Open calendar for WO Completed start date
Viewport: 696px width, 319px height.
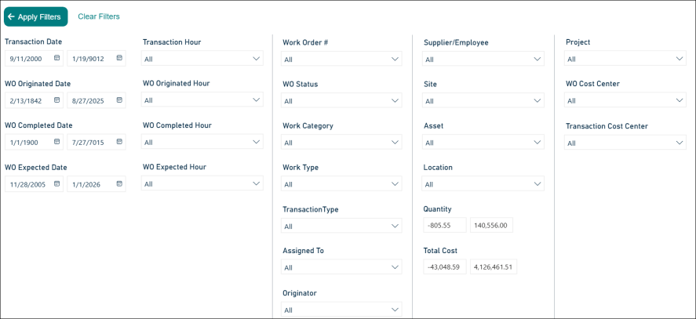click(56, 142)
